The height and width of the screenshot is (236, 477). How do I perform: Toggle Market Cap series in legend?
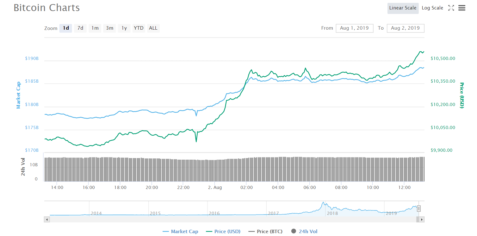point(180,232)
